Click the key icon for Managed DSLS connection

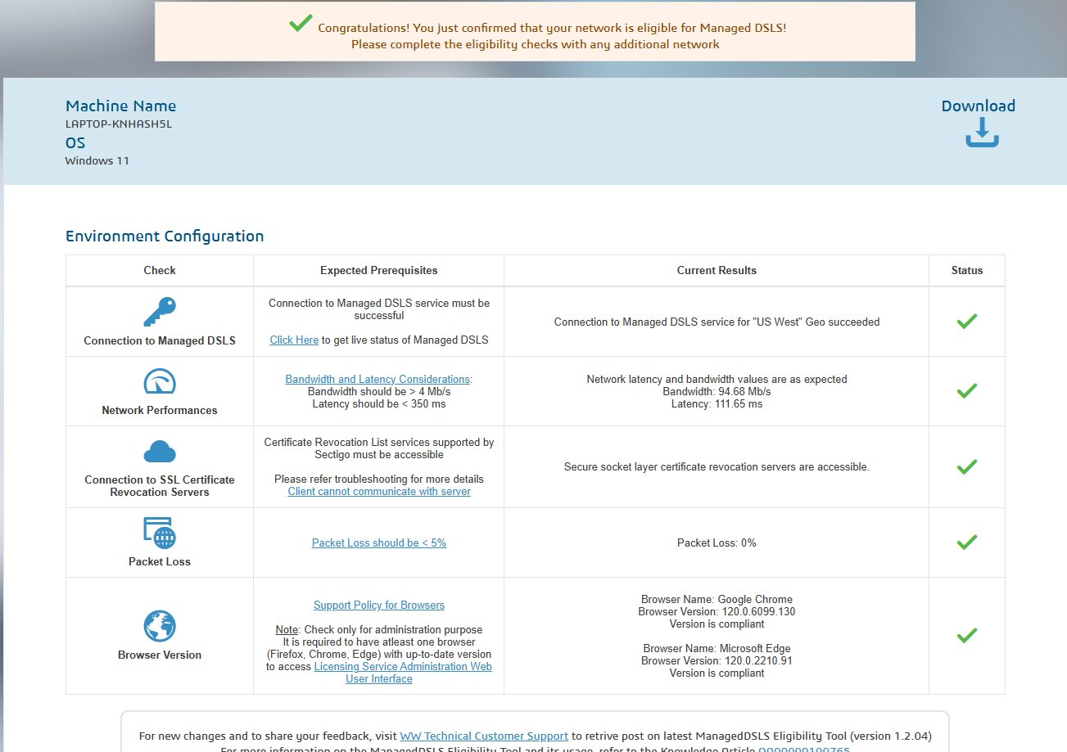(160, 312)
